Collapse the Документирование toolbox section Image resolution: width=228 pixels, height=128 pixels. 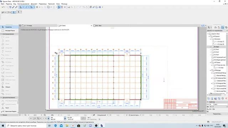click(x=1, y=97)
